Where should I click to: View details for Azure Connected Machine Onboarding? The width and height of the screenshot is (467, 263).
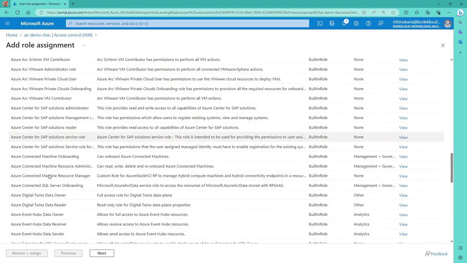[x=403, y=157]
